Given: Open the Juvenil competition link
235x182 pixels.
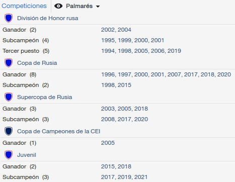Looking at the screenshot, I should point(27,155).
